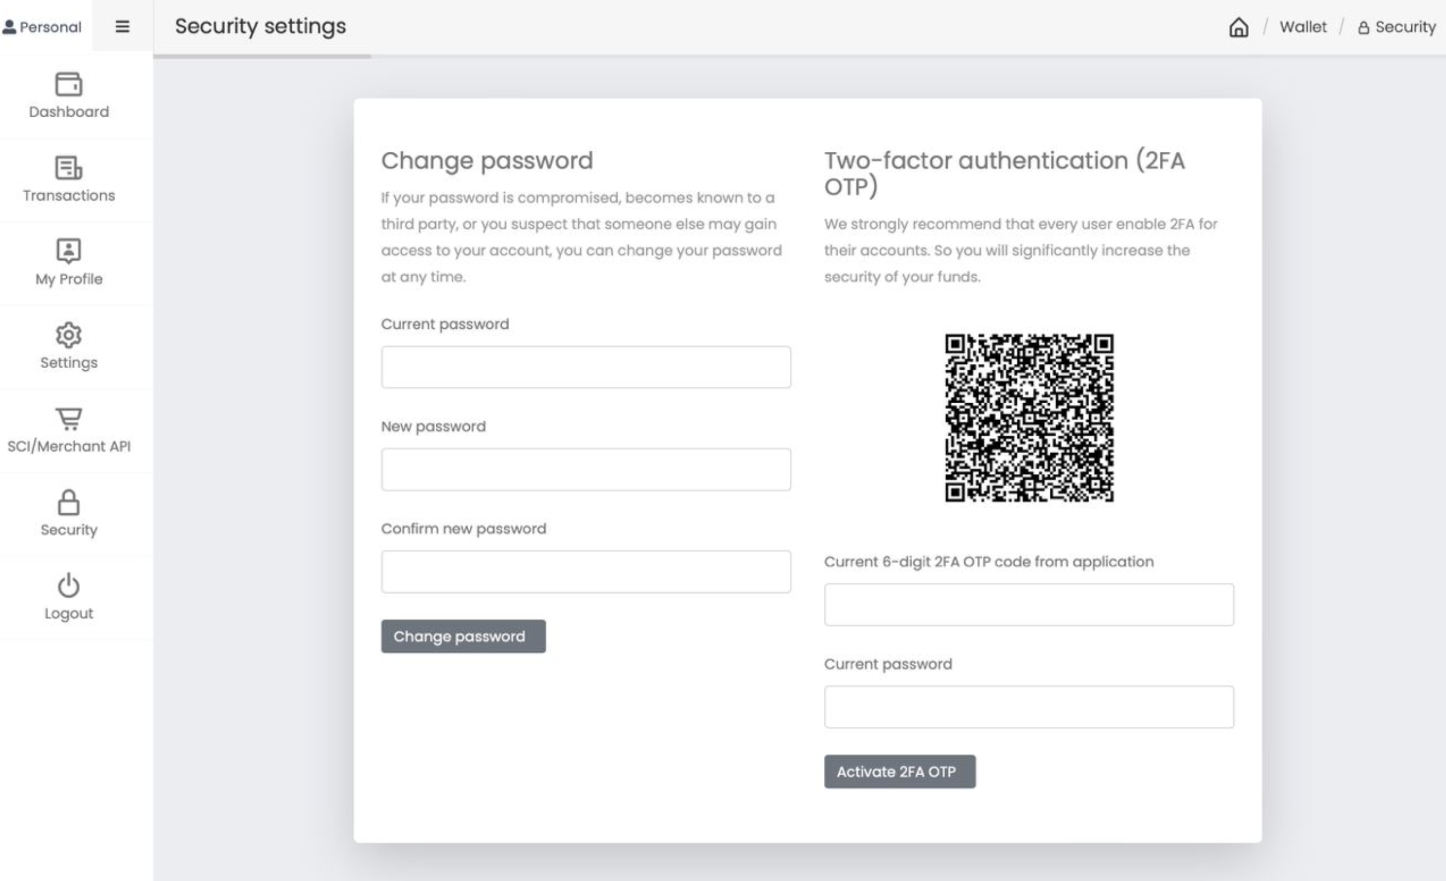Image resolution: width=1446 pixels, height=881 pixels.
Task: Open the Settings gear icon
Action: [x=69, y=335]
